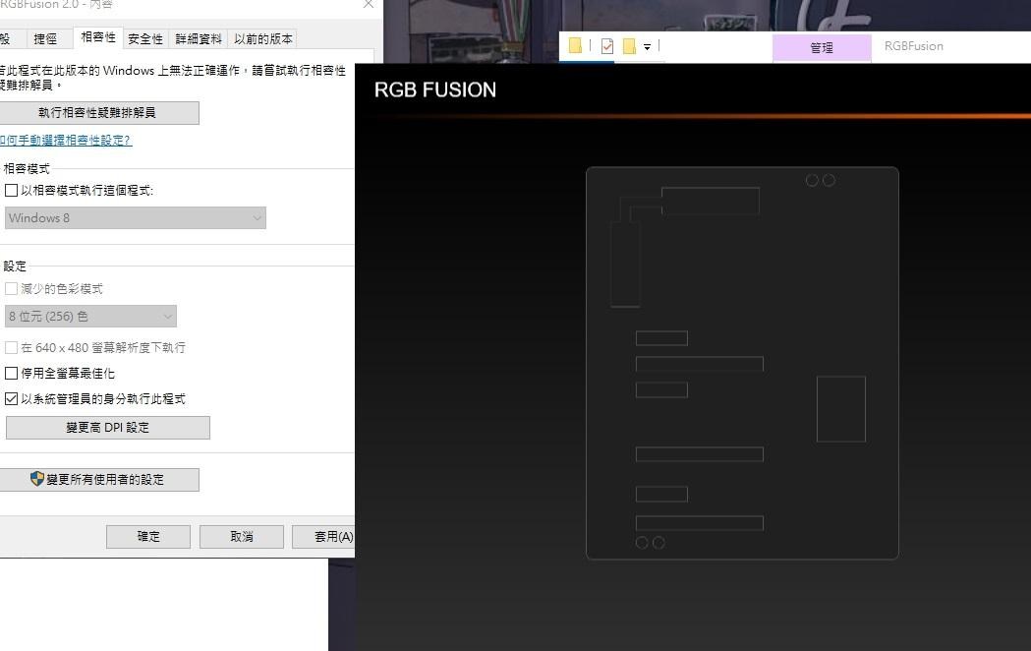Viewport: 1031px width, 651px height.
Task: Switch to the 詳細資料 details tab
Action: (x=197, y=38)
